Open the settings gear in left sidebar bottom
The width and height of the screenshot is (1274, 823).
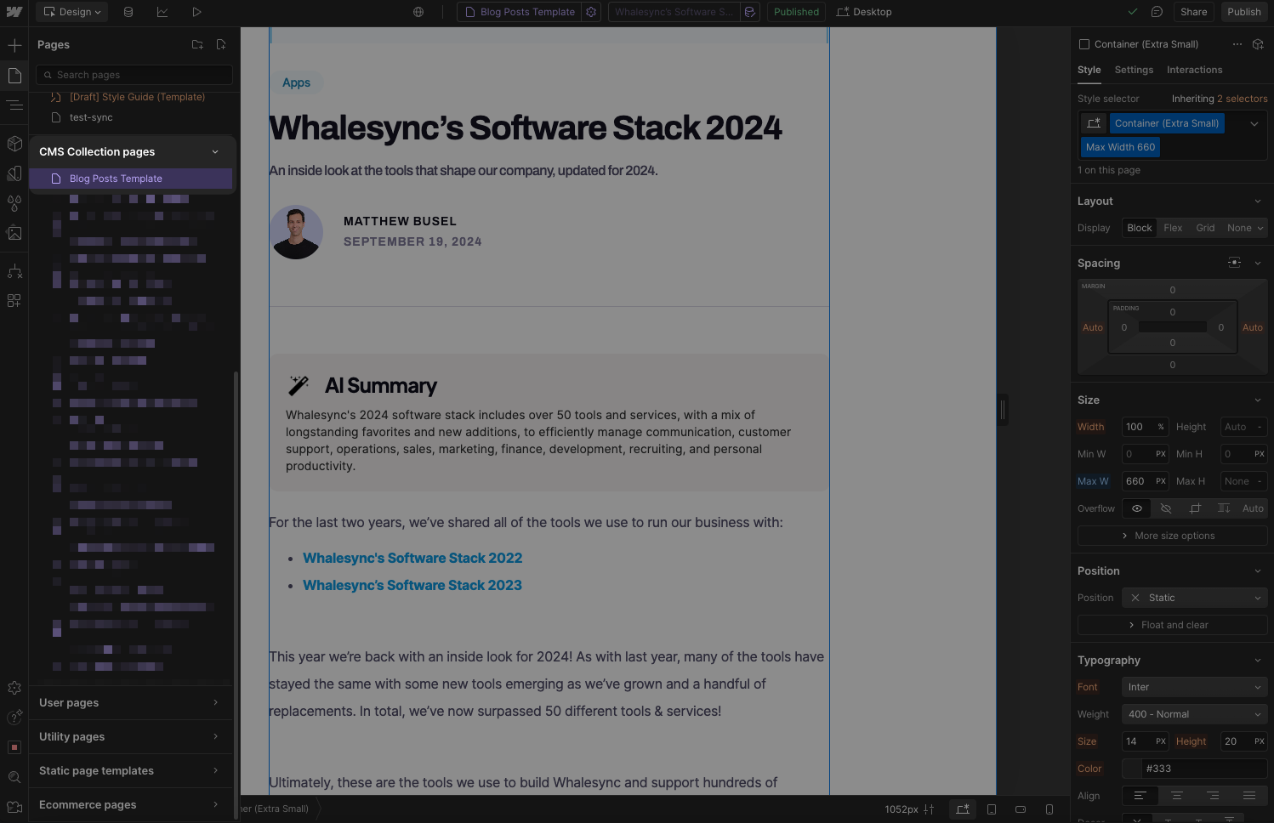point(14,688)
